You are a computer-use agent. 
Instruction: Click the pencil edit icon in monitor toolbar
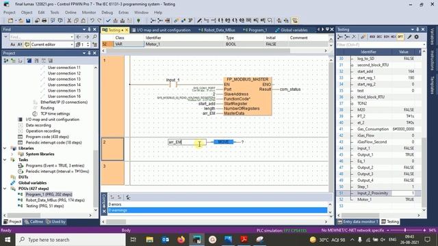(x=409, y=37)
